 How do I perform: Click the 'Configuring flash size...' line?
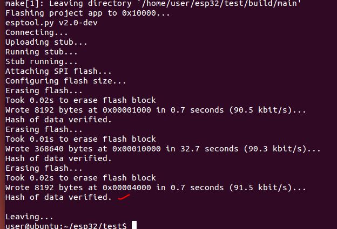66,81
